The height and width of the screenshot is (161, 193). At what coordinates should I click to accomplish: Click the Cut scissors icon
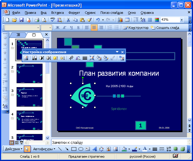point(68,20)
